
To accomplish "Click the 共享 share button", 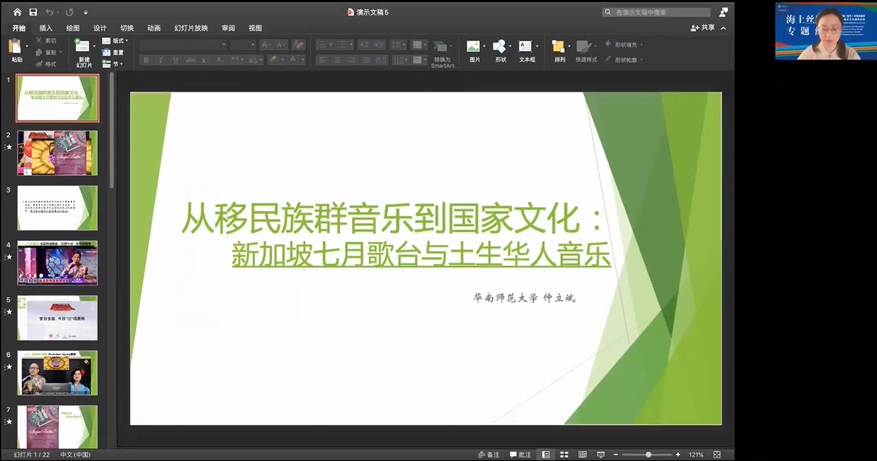I will point(704,27).
